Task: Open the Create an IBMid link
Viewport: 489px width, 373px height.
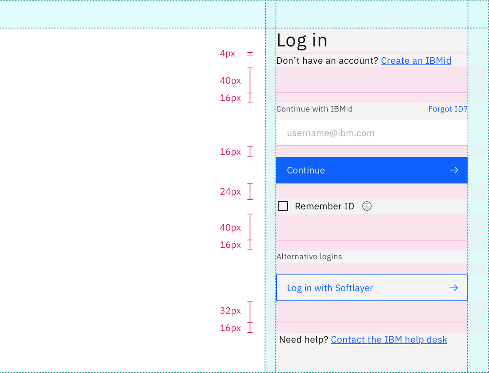Action: click(416, 60)
